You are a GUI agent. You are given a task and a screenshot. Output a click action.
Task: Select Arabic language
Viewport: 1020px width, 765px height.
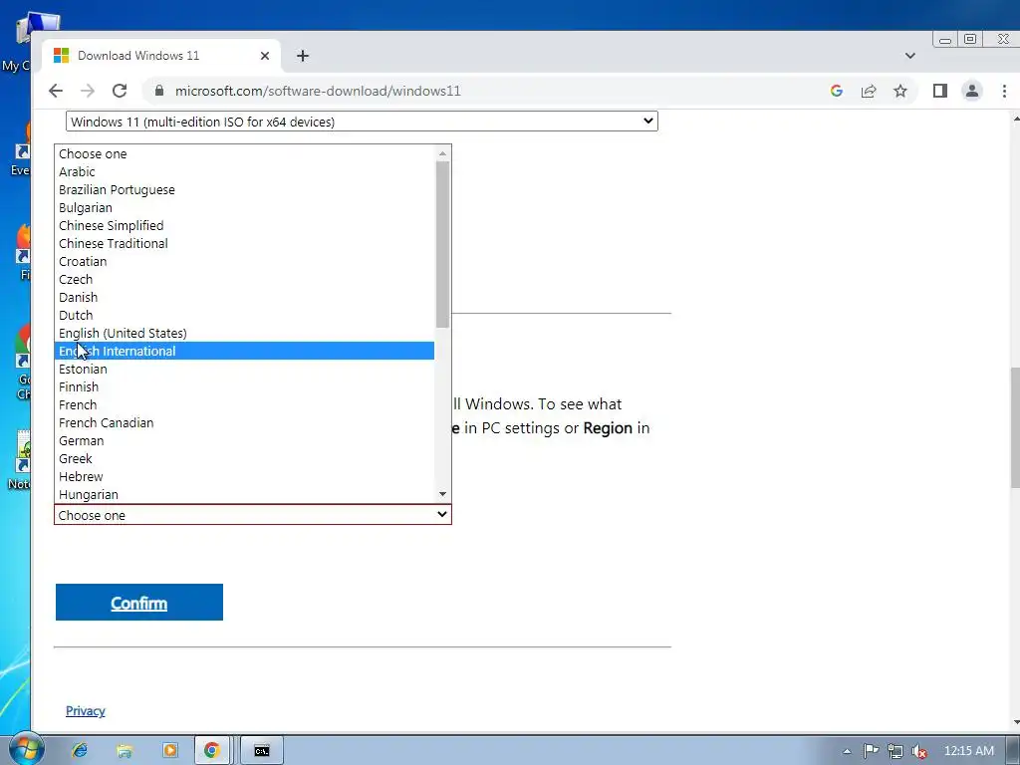pyautogui.click(x=244, y=171)
